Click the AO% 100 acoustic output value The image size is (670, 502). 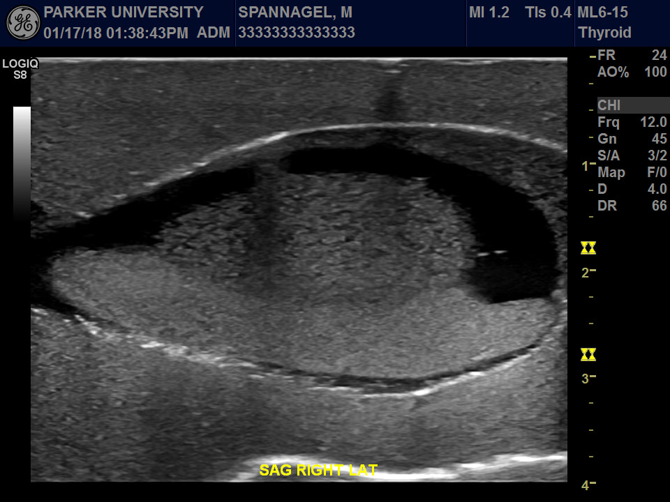point(632,72)
